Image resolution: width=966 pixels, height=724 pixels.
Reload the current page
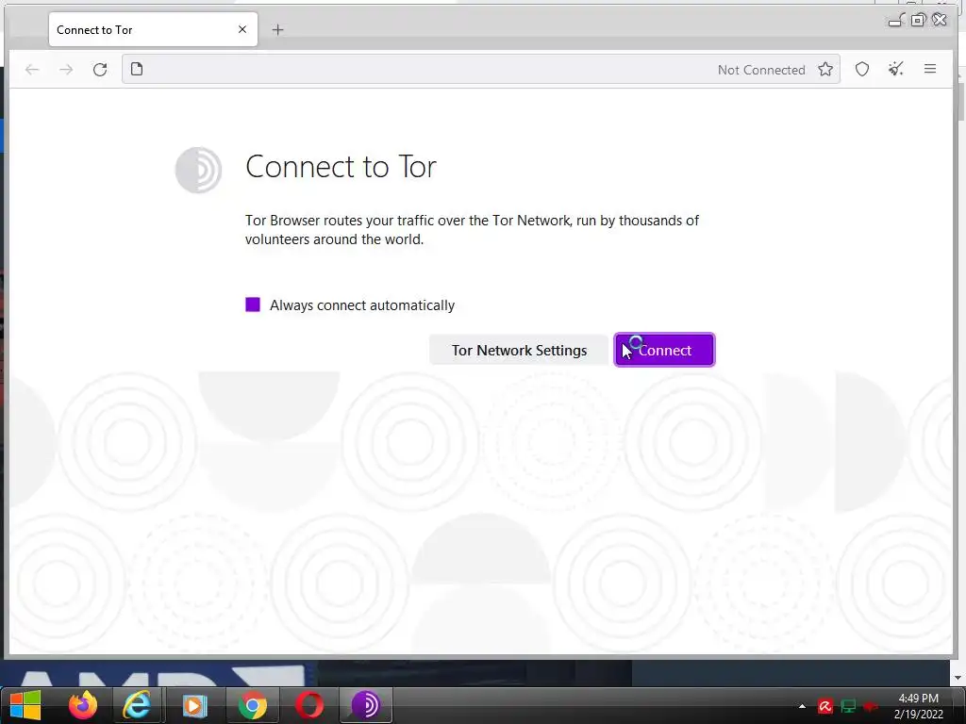pos(100,70)
